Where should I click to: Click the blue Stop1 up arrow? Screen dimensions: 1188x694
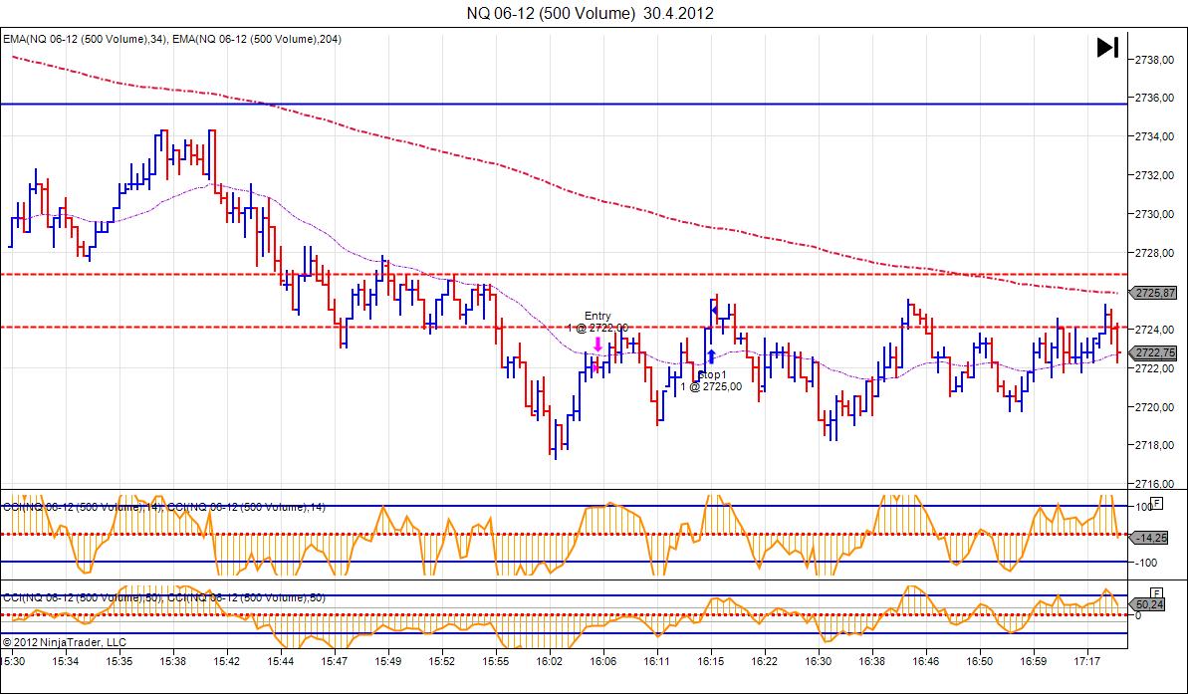(711, 356)
